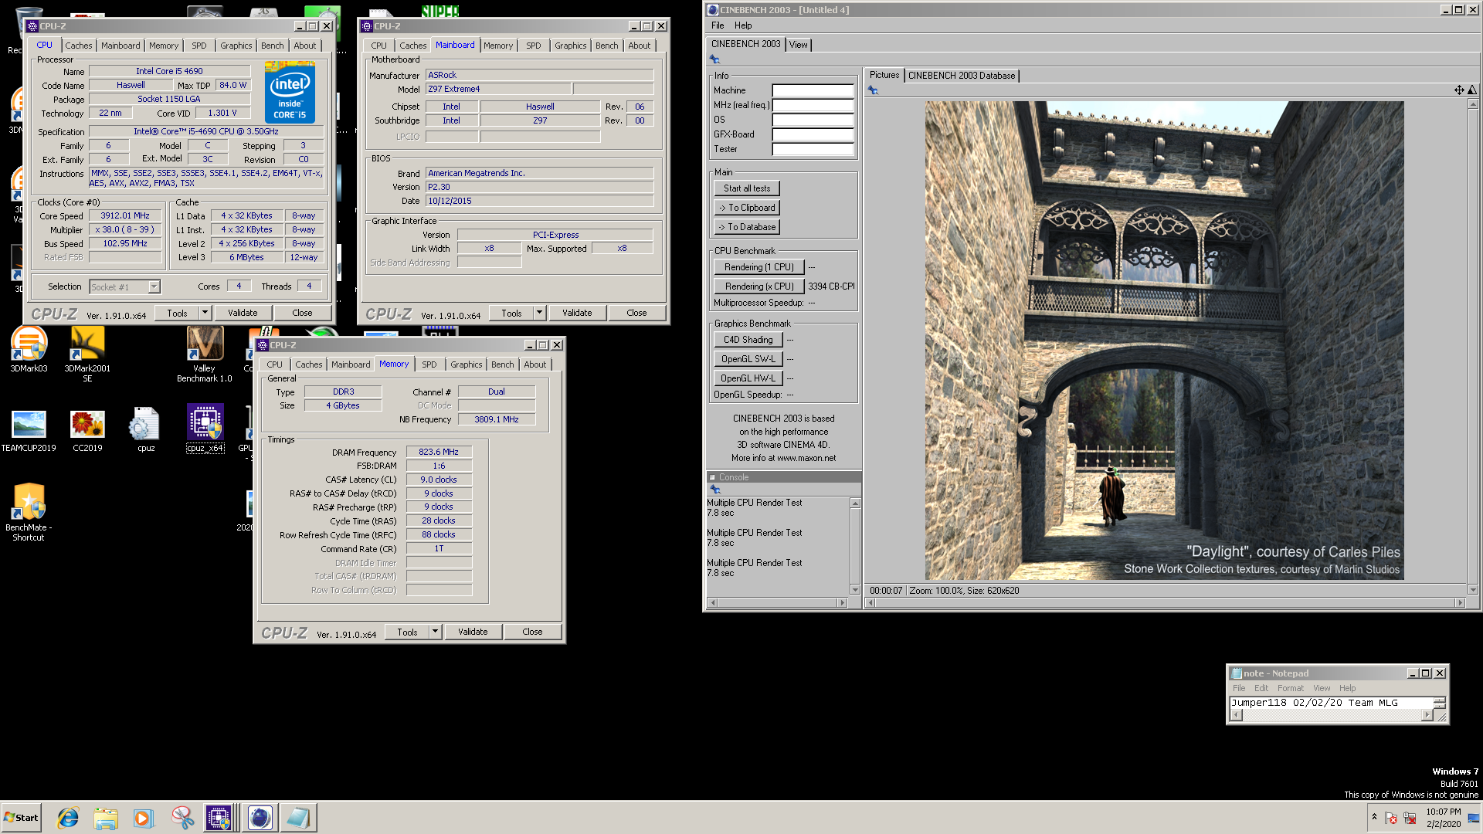Run Rendering (x CPU) benchmark
Viewport: 1483px width, 834px height.
[759, 286]
